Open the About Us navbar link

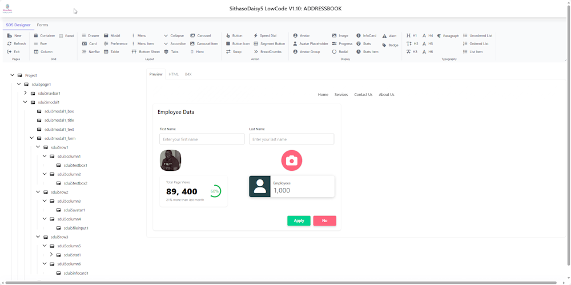[x=387, y=94]
